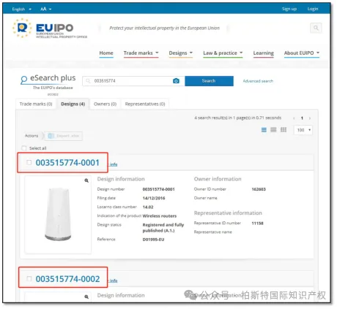Expand the Trade marks menu
337x309 pixels.
click(x=141, y=53)
